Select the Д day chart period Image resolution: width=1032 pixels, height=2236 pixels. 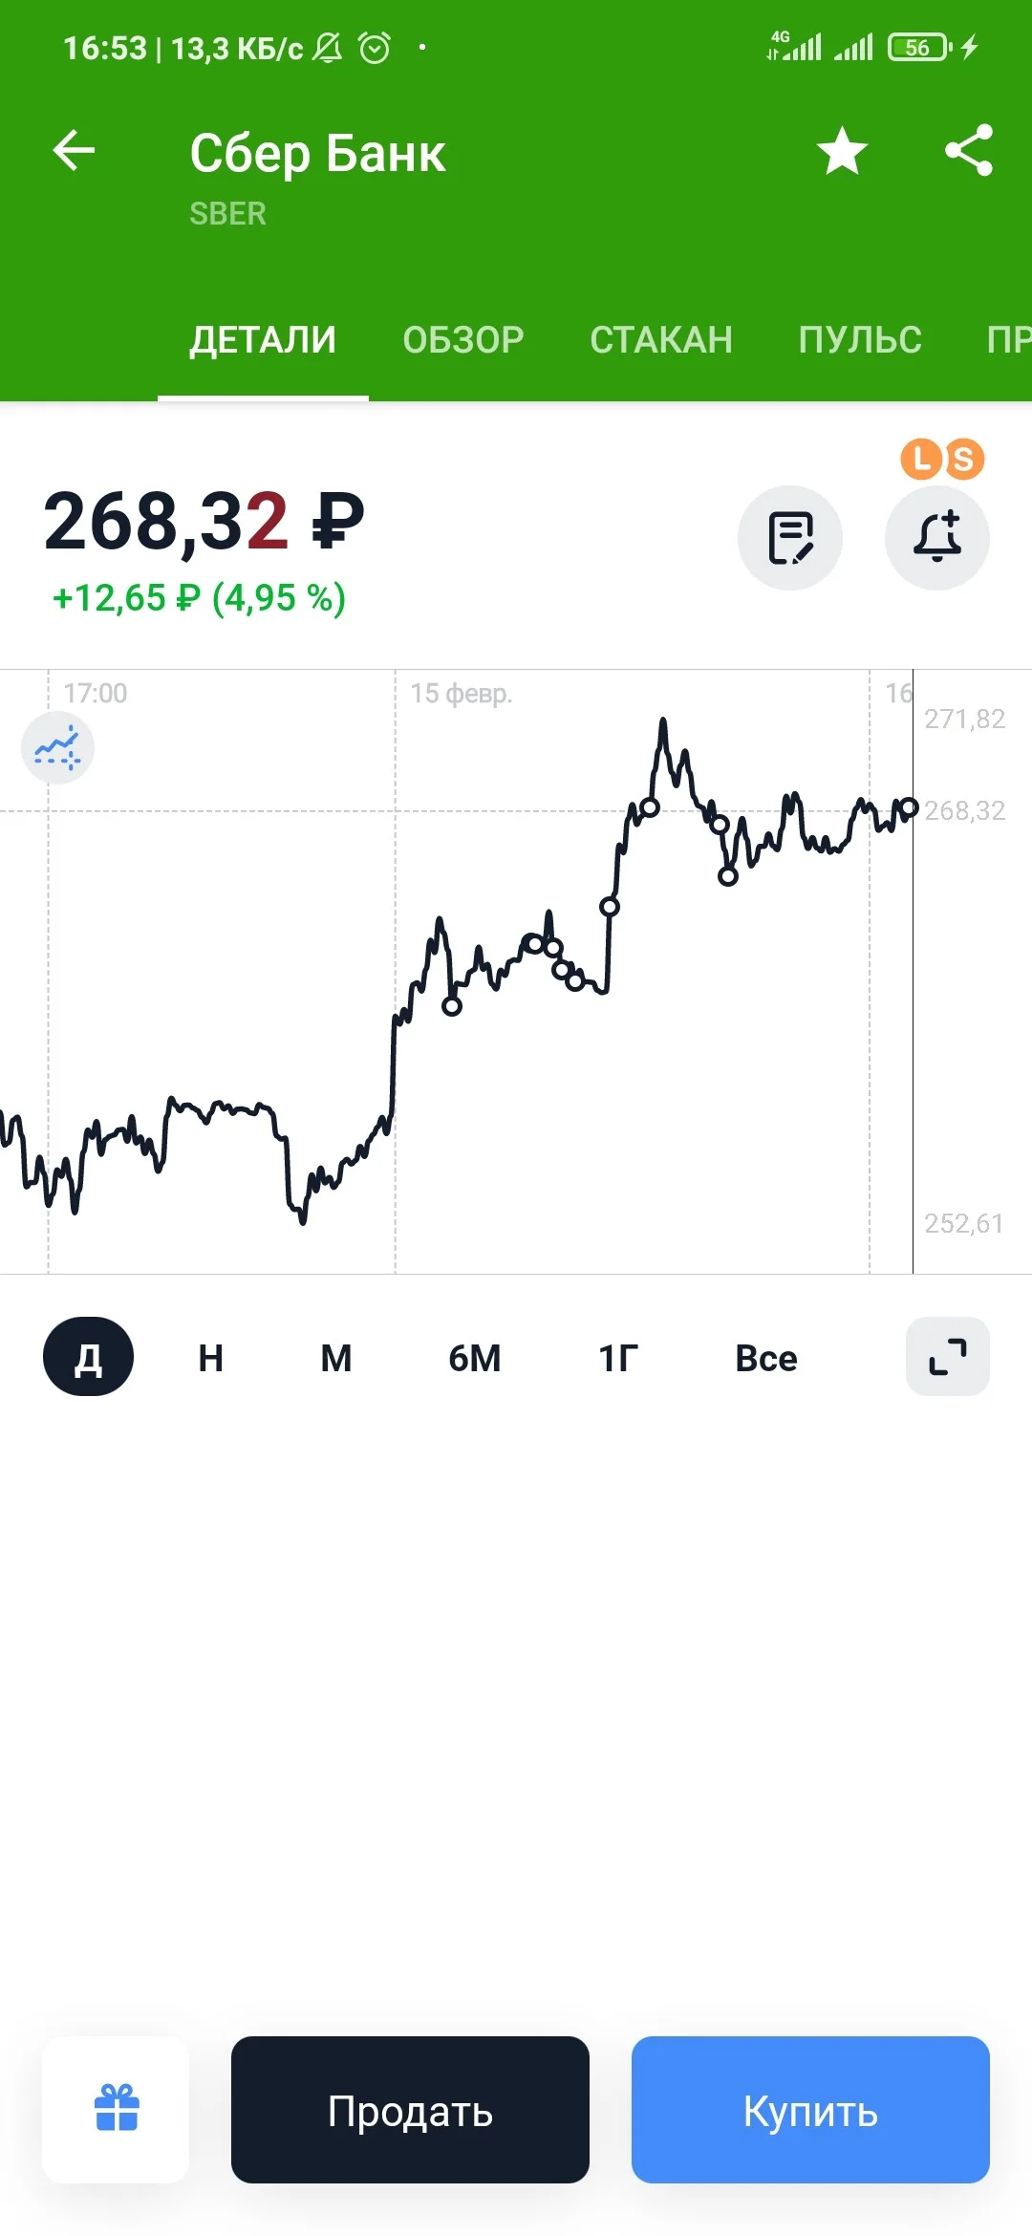(88, 1357)
